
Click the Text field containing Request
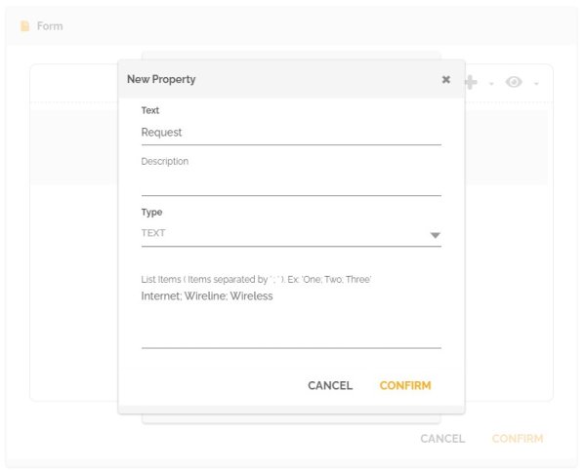[x=290, y=133]
